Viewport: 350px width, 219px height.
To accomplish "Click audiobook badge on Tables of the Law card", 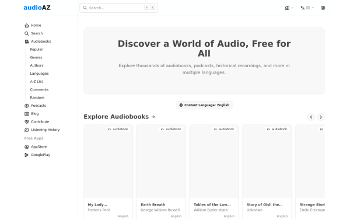I will pos(224,129).
